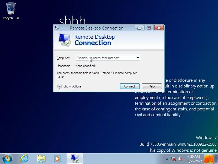The image size is (218, 164).
Task: Open the Recycle Bin desktop icon
Action: point(11,11)
